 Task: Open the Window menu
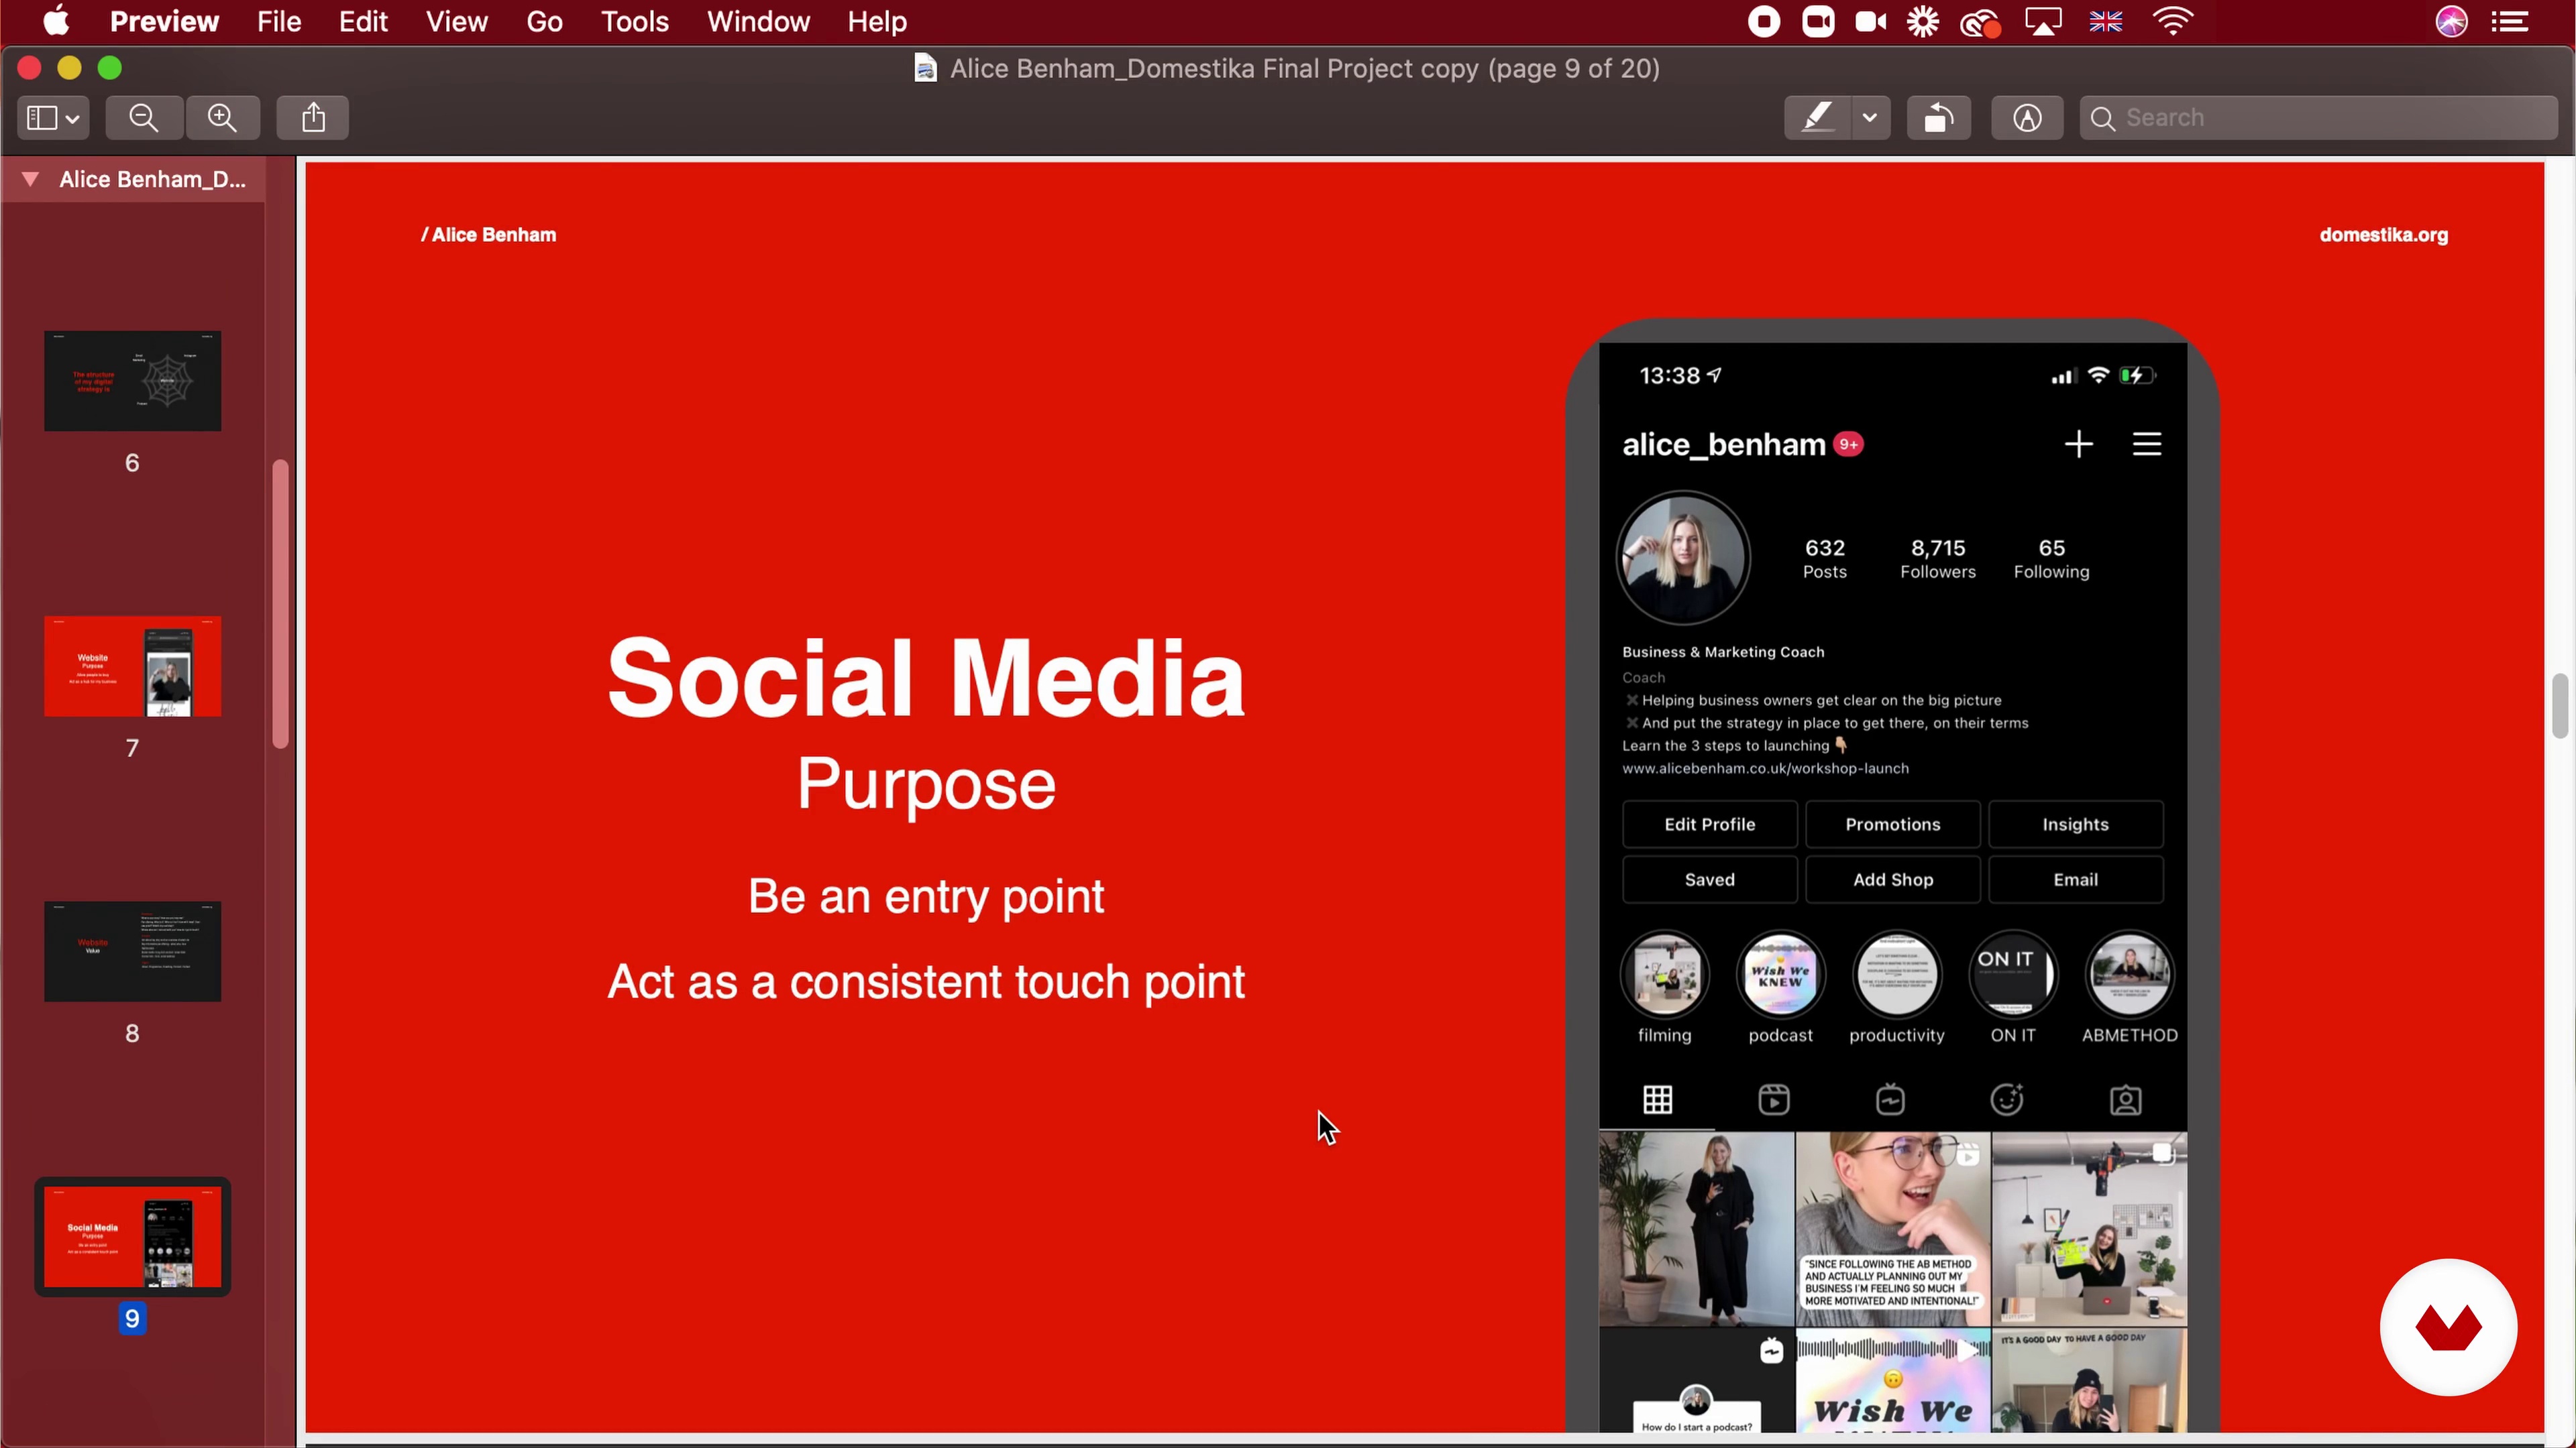pos(758,21)
